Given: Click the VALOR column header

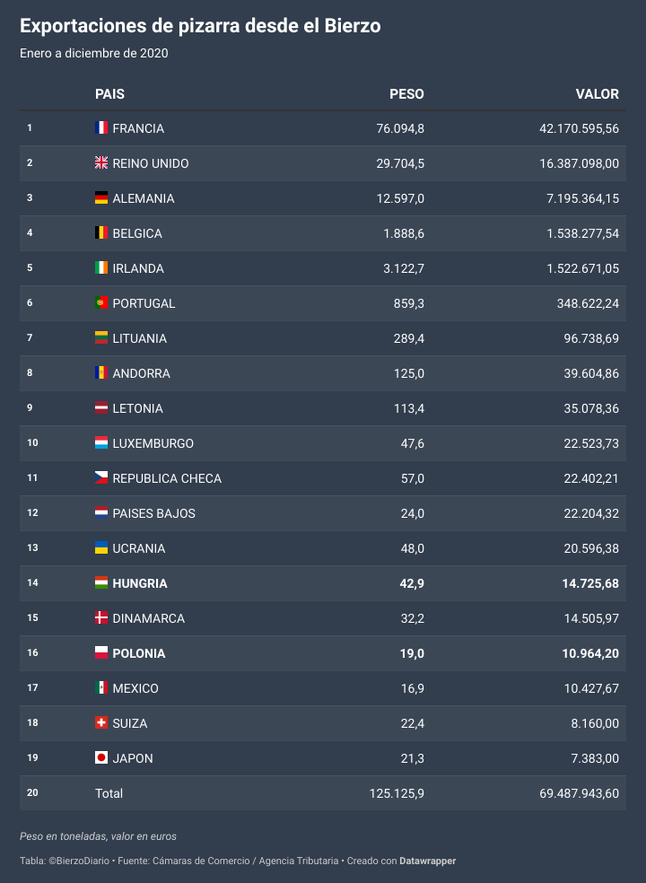Looking at the screenshot, I should 597,94.
